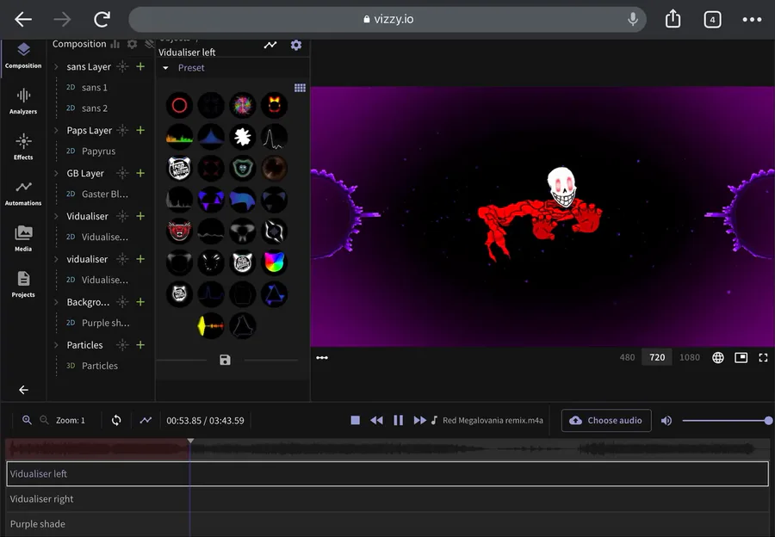
Task: Switch to the Projects tab
Action: pos(23,284)
